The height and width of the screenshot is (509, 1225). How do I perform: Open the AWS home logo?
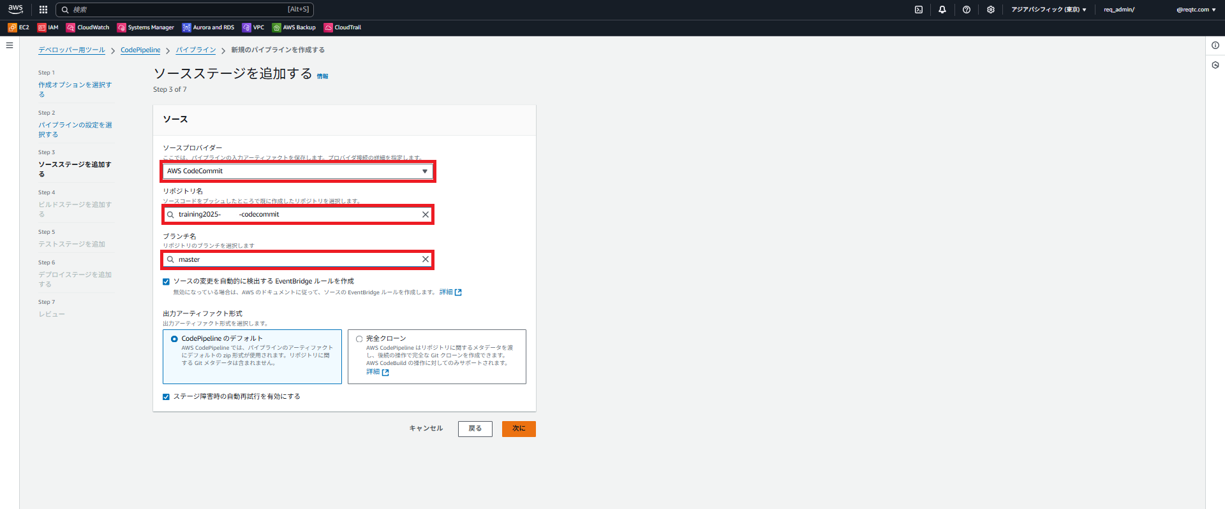(x=15, y=9)
